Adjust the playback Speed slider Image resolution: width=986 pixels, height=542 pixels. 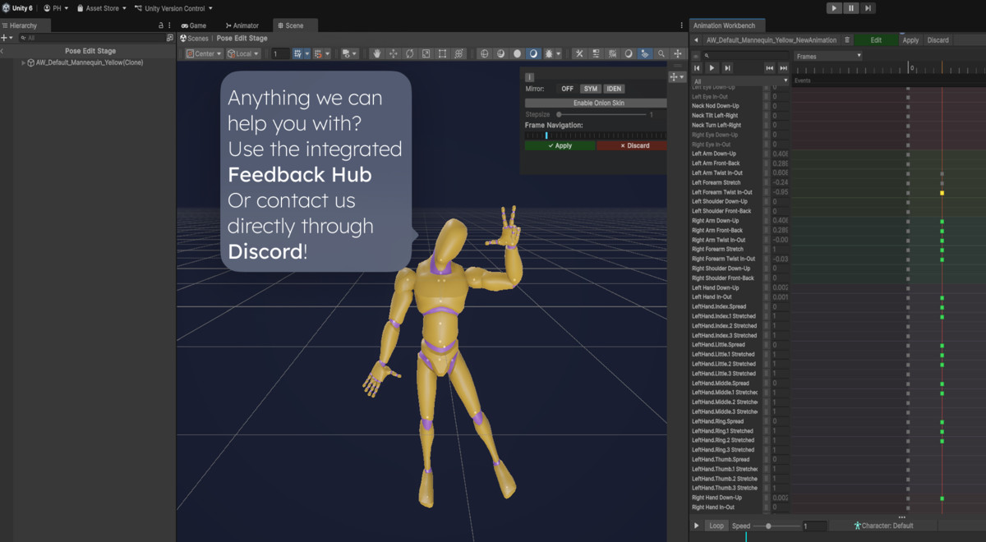(x=776, y=526)
